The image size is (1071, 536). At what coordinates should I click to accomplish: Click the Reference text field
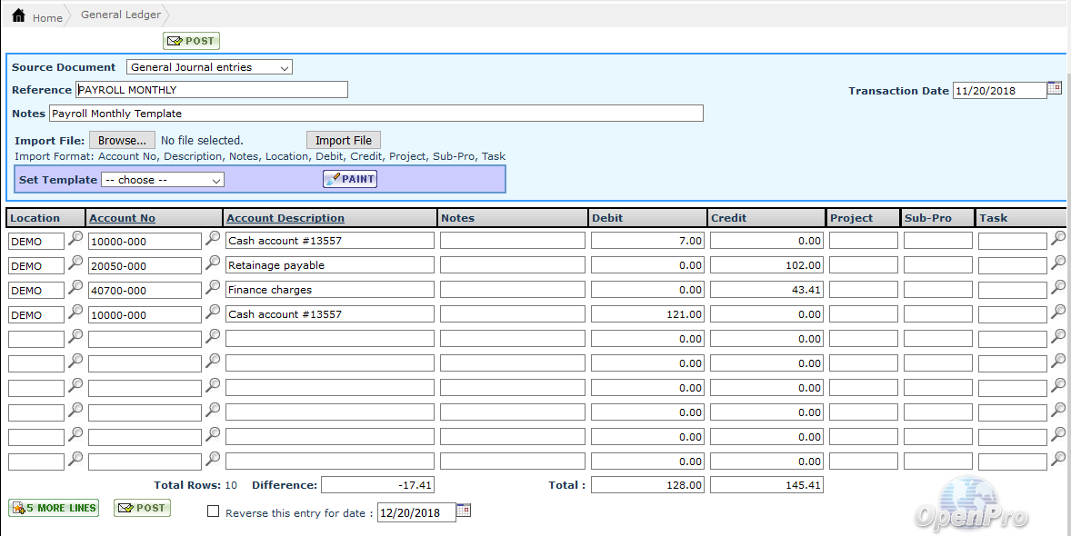point(211,90)
